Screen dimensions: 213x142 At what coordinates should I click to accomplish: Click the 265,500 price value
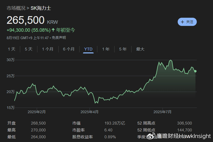(x=26, y=20)
